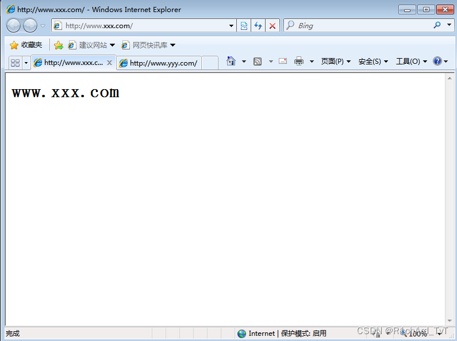Click the Forward navigation button
457x341 pixels.
pos(30,26)
